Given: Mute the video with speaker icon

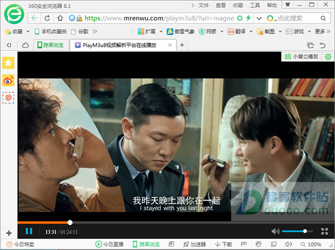Looking at the screenshot, I should tap(275, 231).
